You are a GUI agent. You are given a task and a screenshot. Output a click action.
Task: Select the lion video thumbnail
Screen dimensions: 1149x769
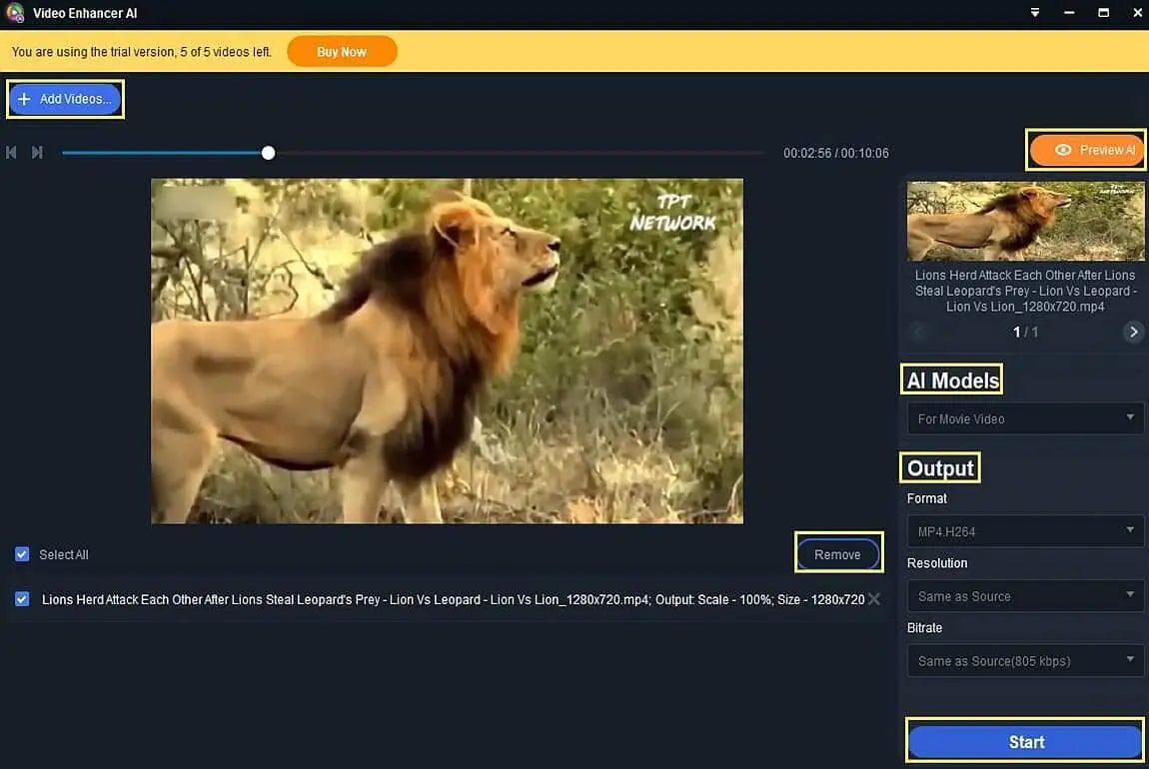(1024, 220)
